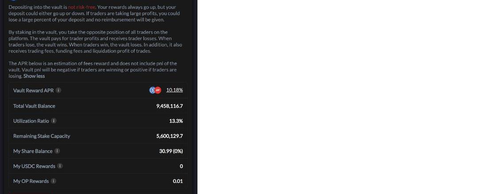Click the info icon beside My USDC Rewards
Viewport: 487px width, 194px height.
[60, 166]
